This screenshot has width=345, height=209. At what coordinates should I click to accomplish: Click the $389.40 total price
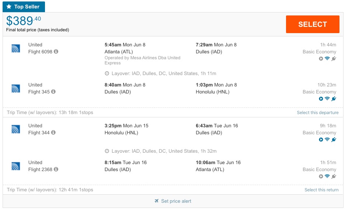pos(24,21)
